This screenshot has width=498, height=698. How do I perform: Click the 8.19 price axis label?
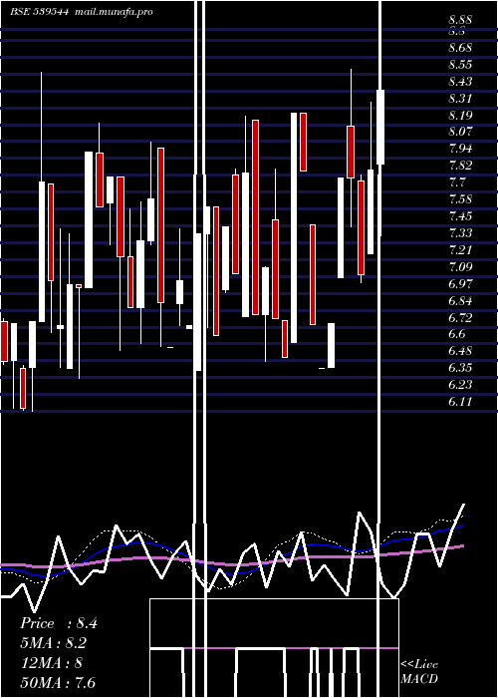click(460, 116)
